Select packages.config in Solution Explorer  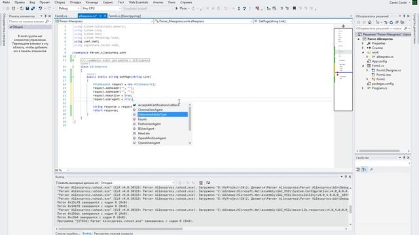382,84
